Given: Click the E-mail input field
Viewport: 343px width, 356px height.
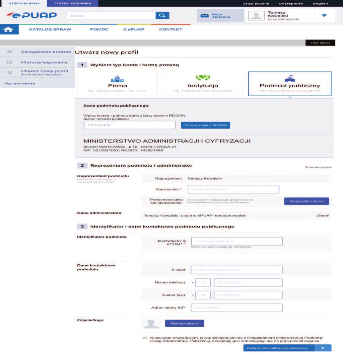Looking at the screenshot, I should (x=236, y=270).
